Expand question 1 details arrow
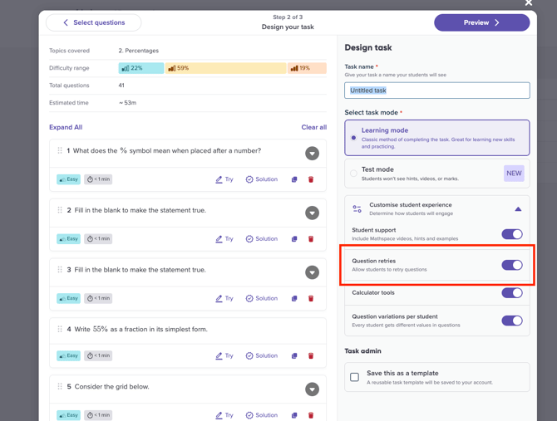Image resolution: width=557 pixels, height=421 pixels. click(312, 154)
